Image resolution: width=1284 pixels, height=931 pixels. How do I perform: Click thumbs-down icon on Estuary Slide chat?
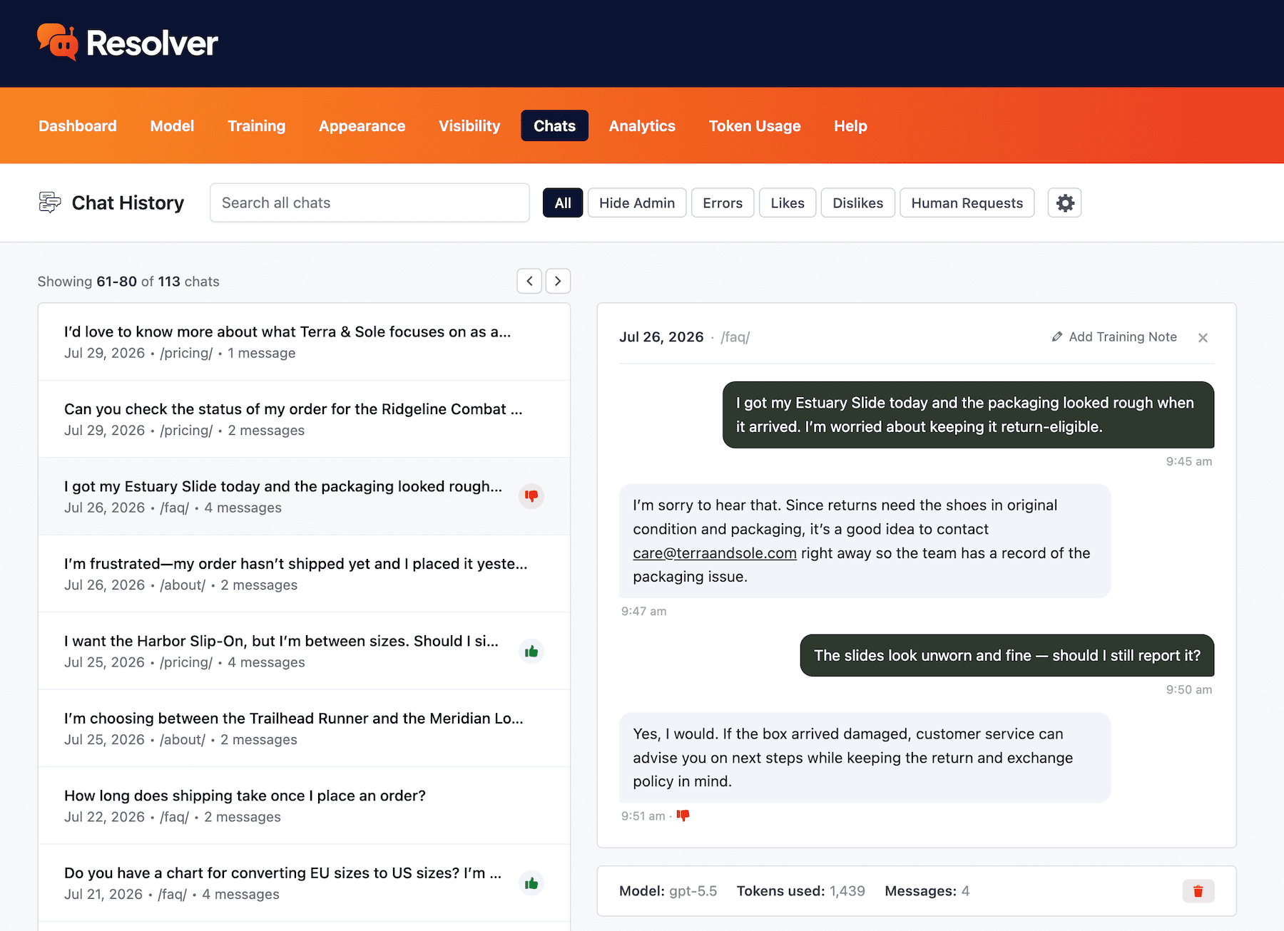click(x=531, y=496)
